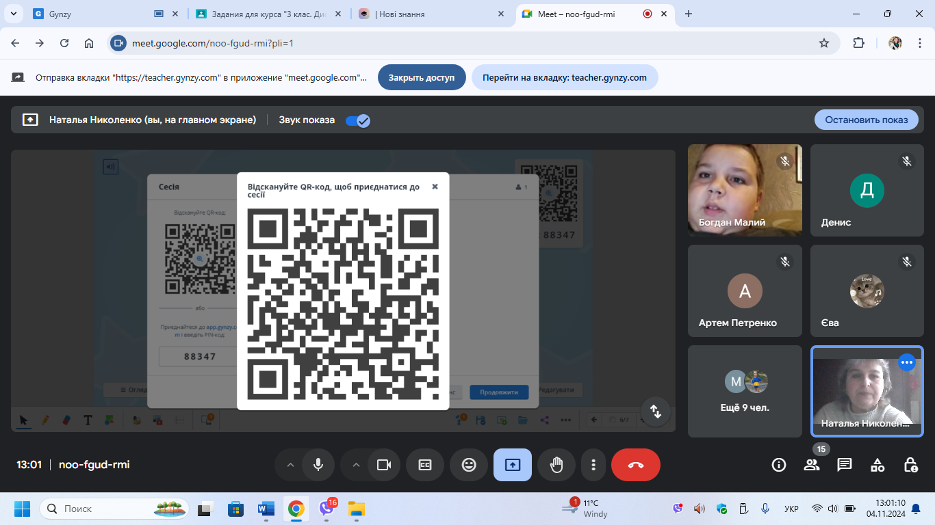Open the Chrome tab search dropdown
Viewport: 935px width, 525px height.
point(13,14)
